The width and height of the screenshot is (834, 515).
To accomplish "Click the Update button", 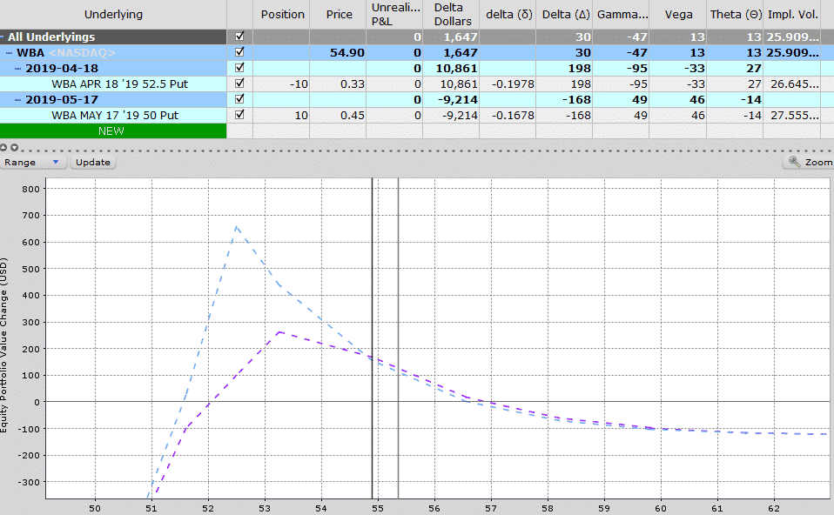I will pos(93,162).
